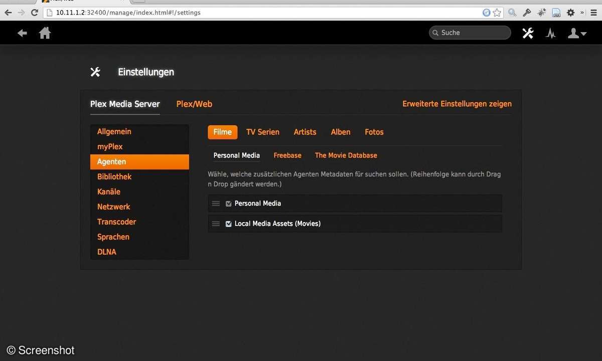Select the TV Serien tab
The height and width of the screenshot is (361, 602).
click(x=263, y=132)
